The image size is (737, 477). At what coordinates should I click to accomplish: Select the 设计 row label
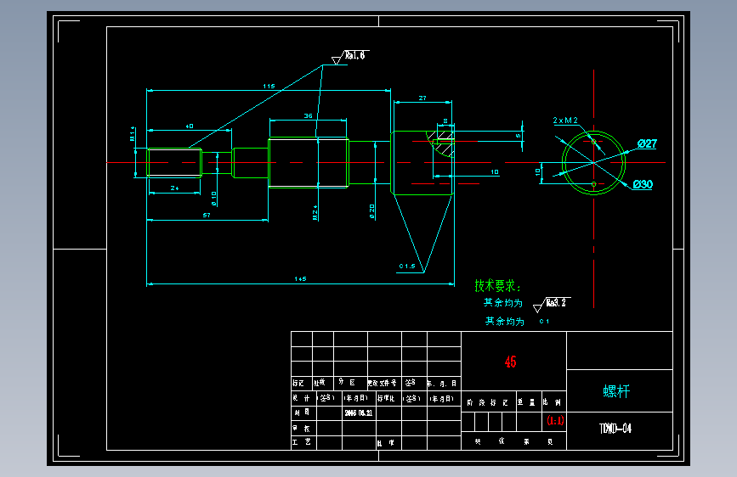[x=302, y=398]
